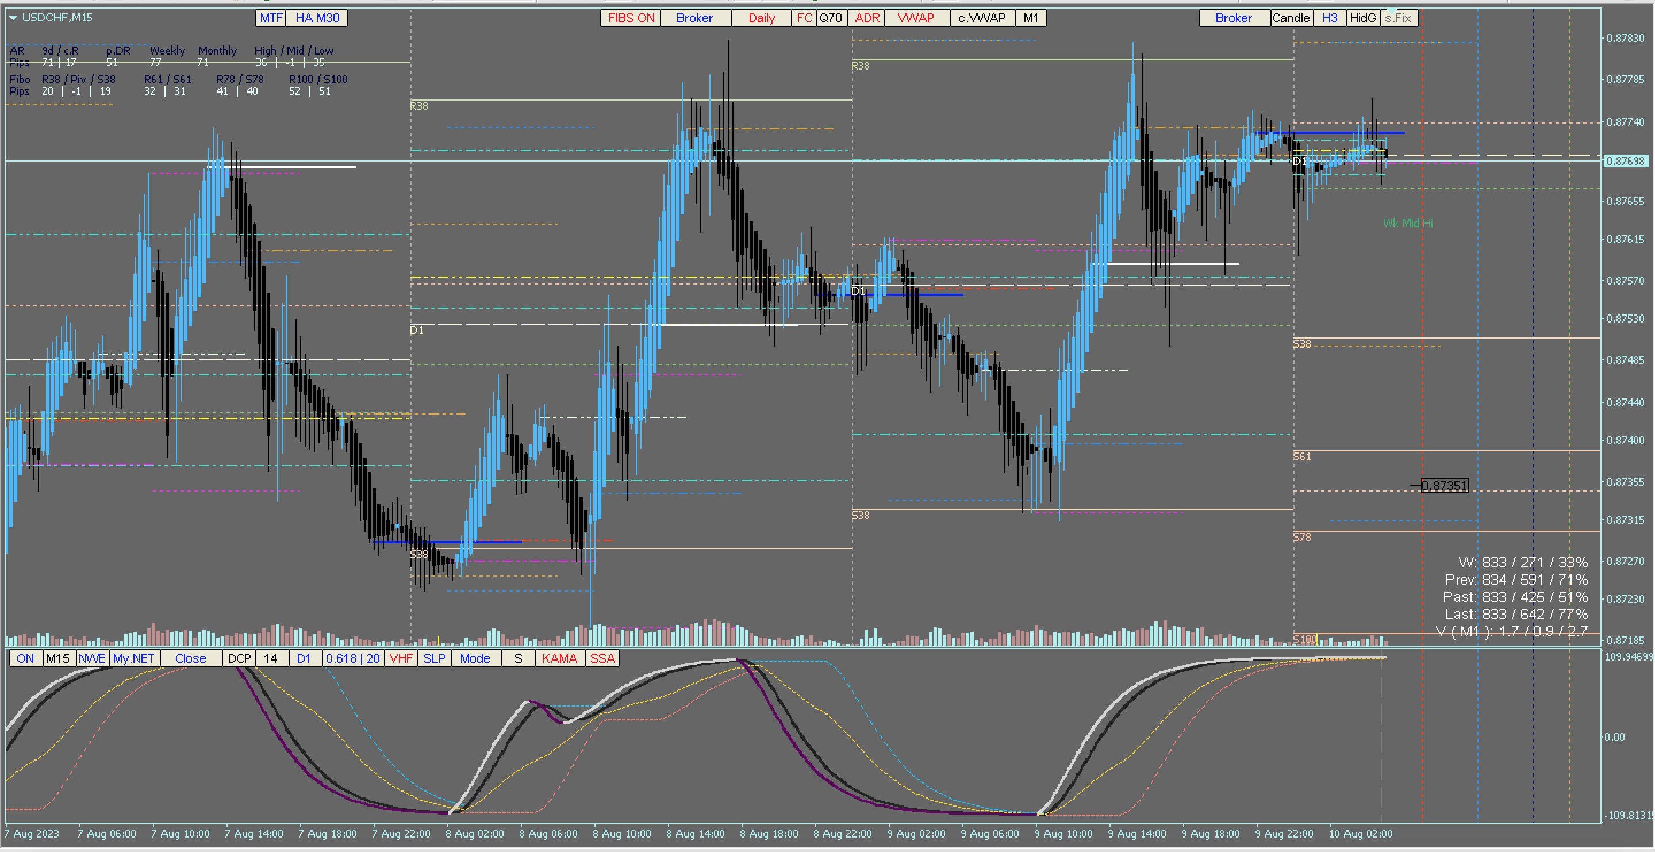Click the ADR indicator button
This screenshot has height=852, width=1655.
867,18
